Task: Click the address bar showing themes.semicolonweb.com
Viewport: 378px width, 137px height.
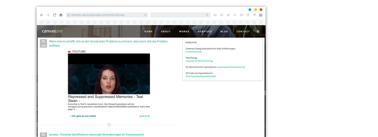Action: click(107, 15)
